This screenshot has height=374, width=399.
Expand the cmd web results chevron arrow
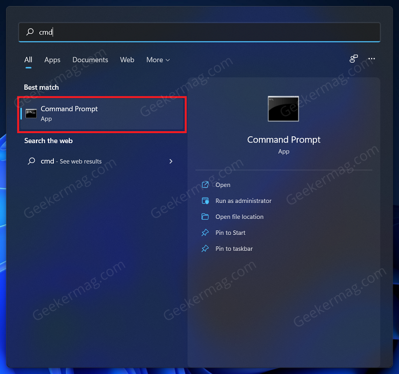pyautogui.click(x=171, y=161)
